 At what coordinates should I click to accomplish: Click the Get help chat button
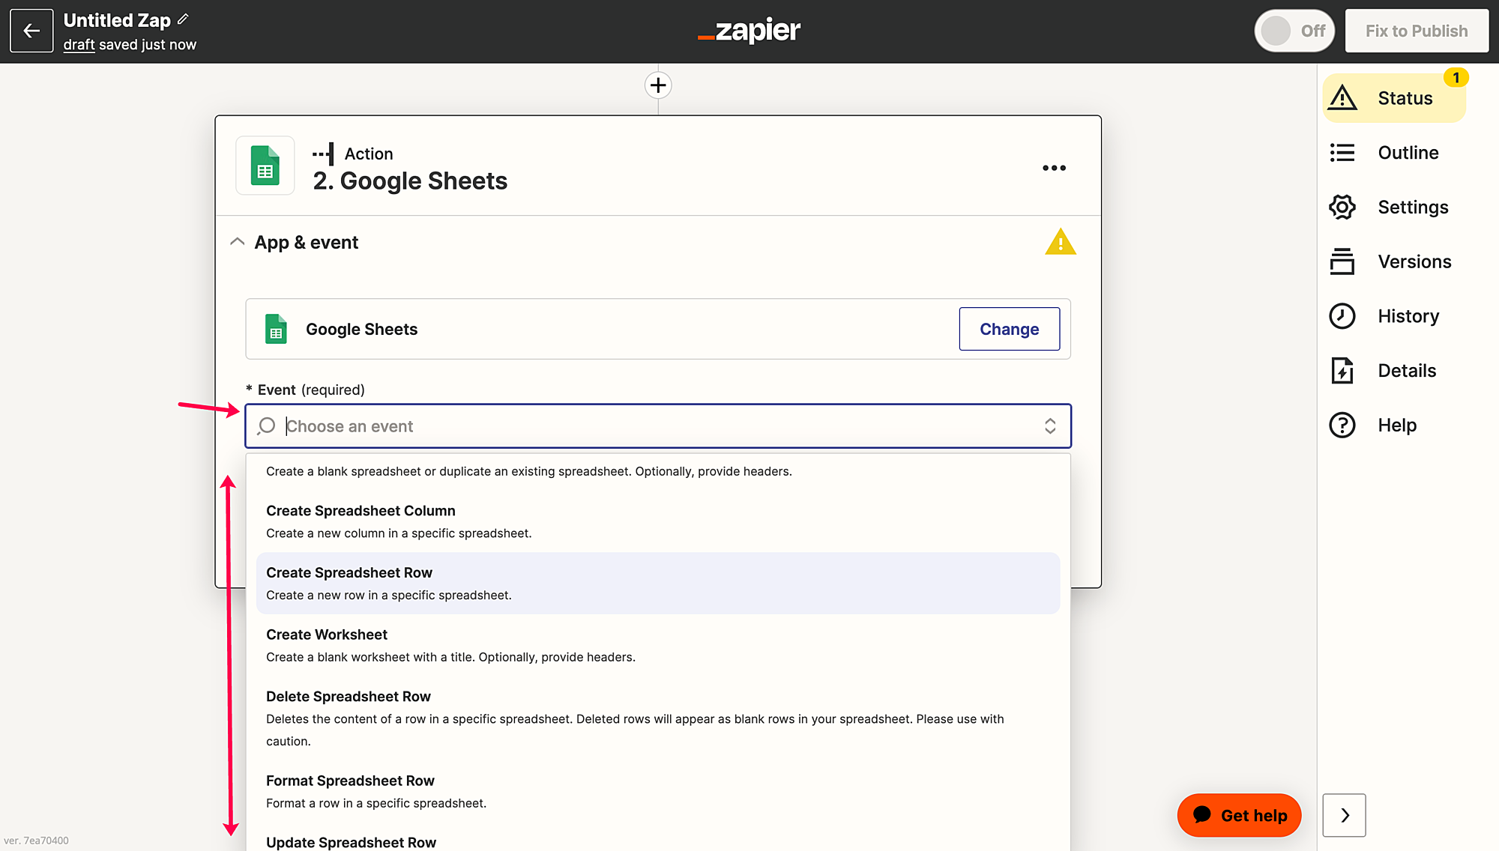[x=1239, y=815]
